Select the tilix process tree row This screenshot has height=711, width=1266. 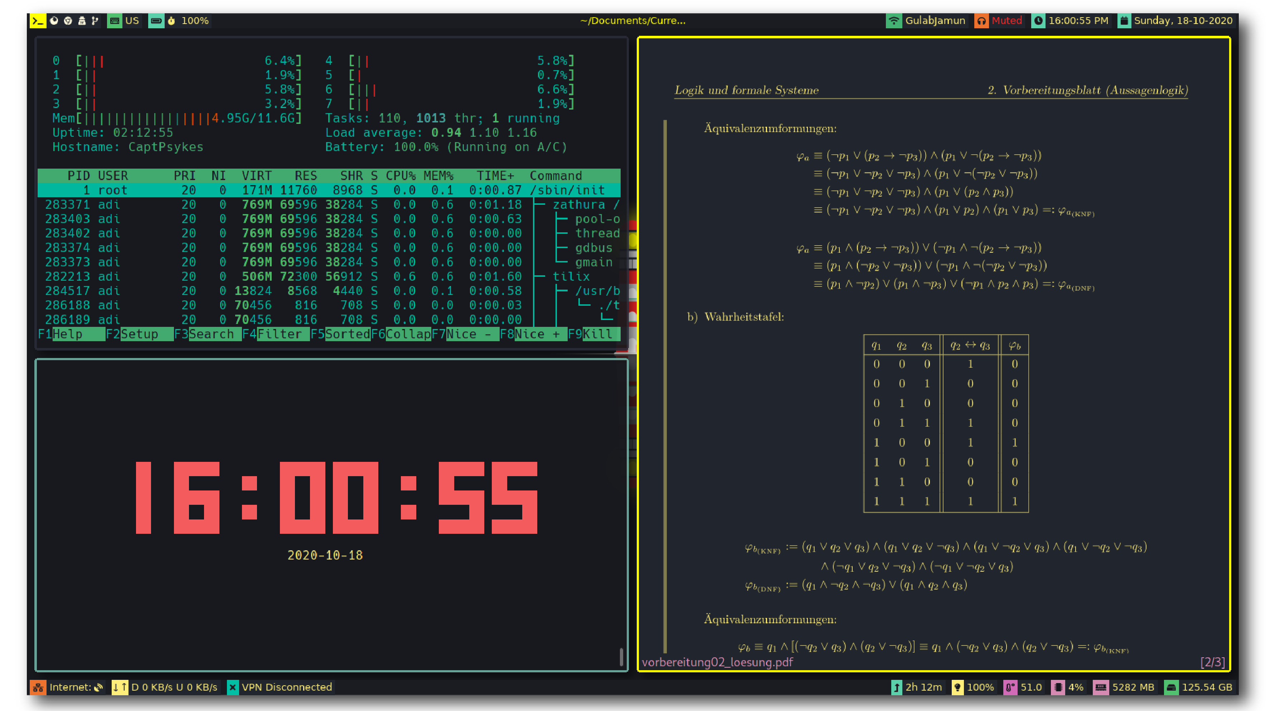pyautogui.click(x=328, y=276)
